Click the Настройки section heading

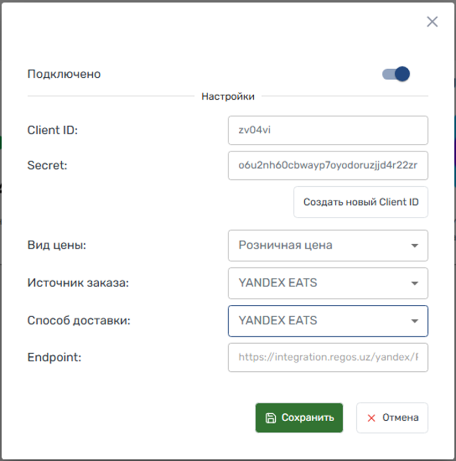(x=228, y=97)
